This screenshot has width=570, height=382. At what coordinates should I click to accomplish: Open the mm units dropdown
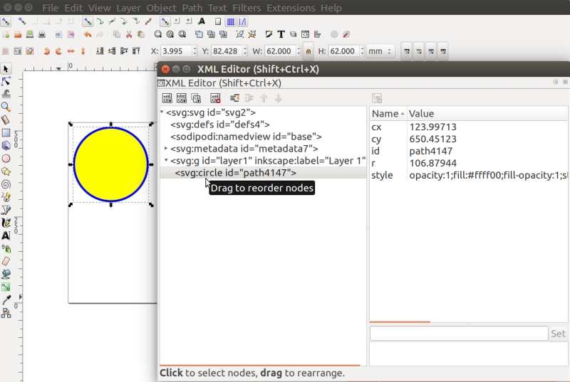point(380,51)
